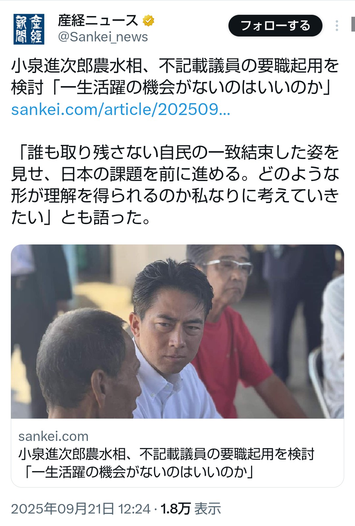Viewport: 355px width, 526px height.
Task: Click the second line of the card title 一生活躍の機会
Action: click(139, 472)
